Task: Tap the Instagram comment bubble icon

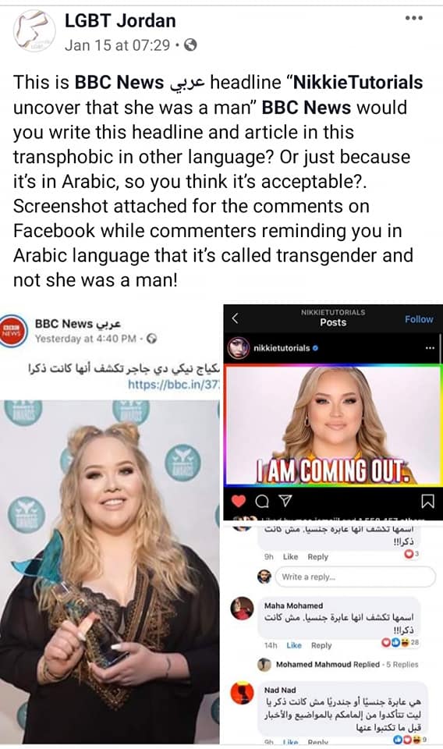Action: click(261, 501)
